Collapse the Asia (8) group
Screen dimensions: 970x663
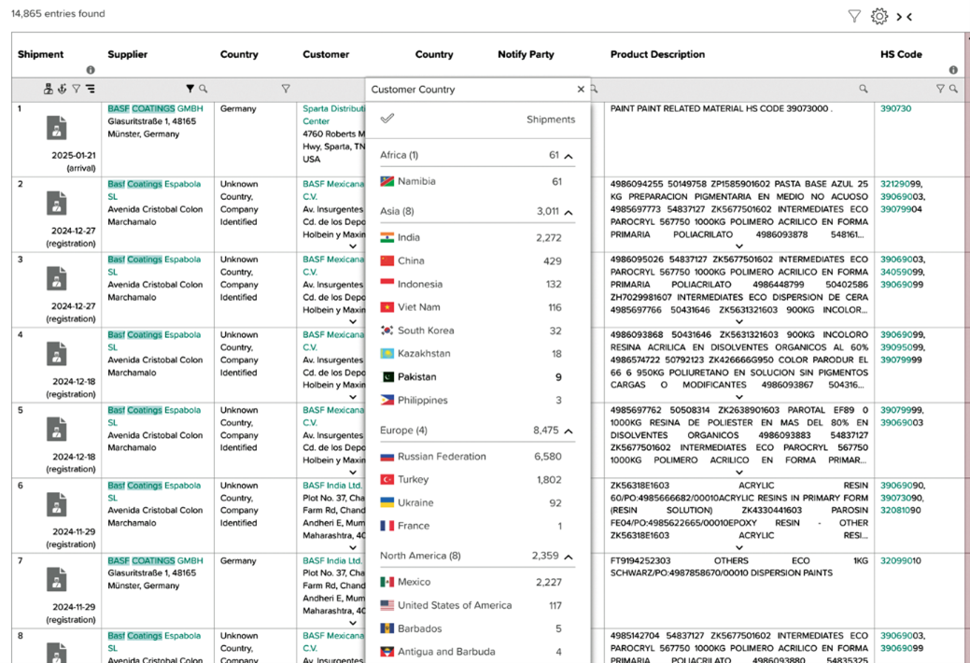click(569, 212)
